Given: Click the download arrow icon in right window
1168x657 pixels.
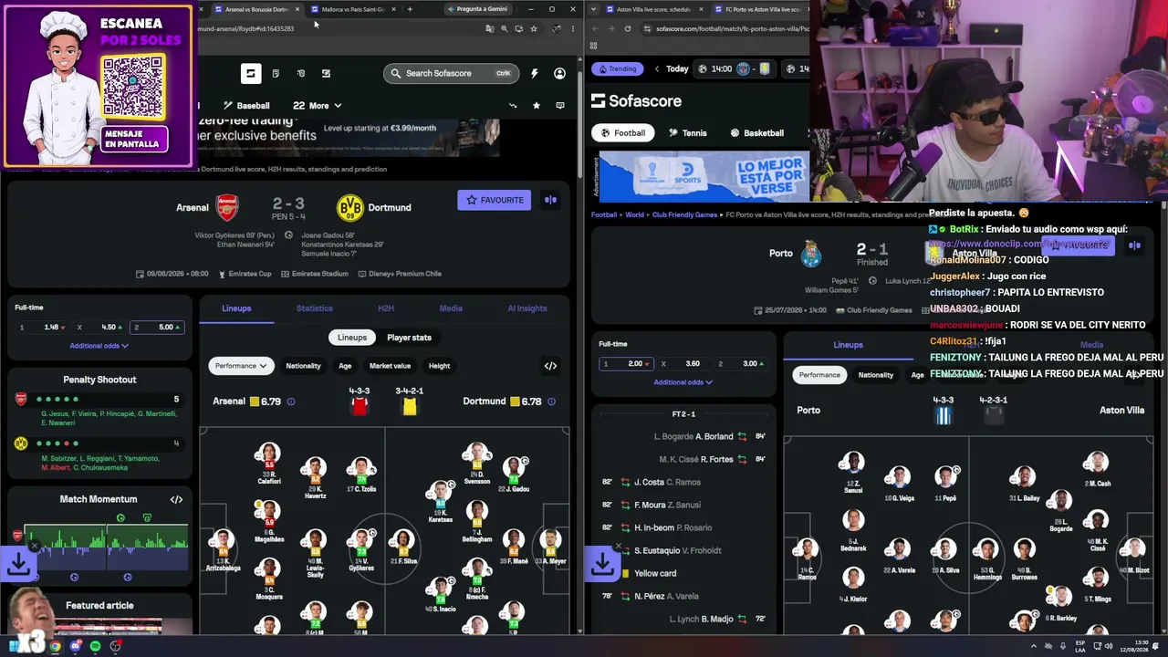Looking at the screenshot, I should tap(602, 564).
